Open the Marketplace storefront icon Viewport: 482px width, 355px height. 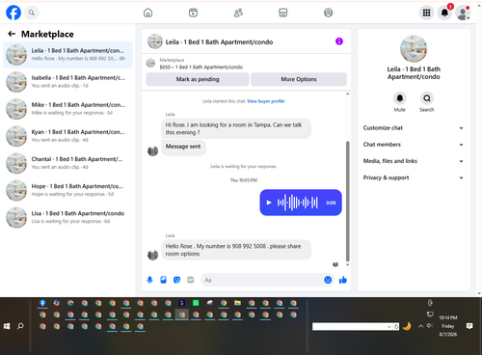tap(283, 13)
